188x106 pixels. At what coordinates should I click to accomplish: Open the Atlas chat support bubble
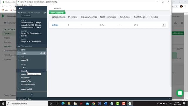pos(180,93)
